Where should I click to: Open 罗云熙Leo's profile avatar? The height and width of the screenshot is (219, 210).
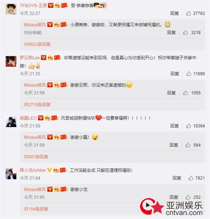pyautogui.click(x=11, y=61)
